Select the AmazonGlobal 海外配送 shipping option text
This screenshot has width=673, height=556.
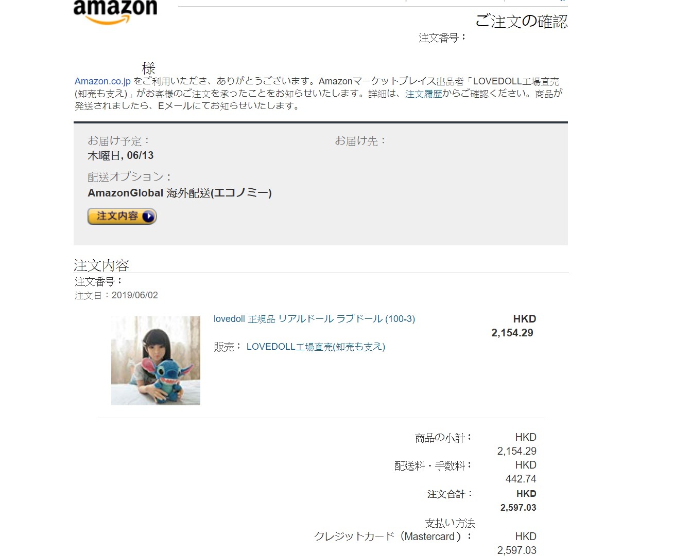(x=180, y=193)
